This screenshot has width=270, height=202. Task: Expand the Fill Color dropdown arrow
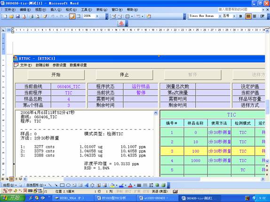(116, 185)
